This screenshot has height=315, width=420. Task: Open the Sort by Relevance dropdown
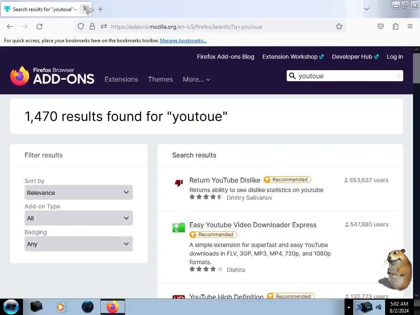tap(78, 192)
